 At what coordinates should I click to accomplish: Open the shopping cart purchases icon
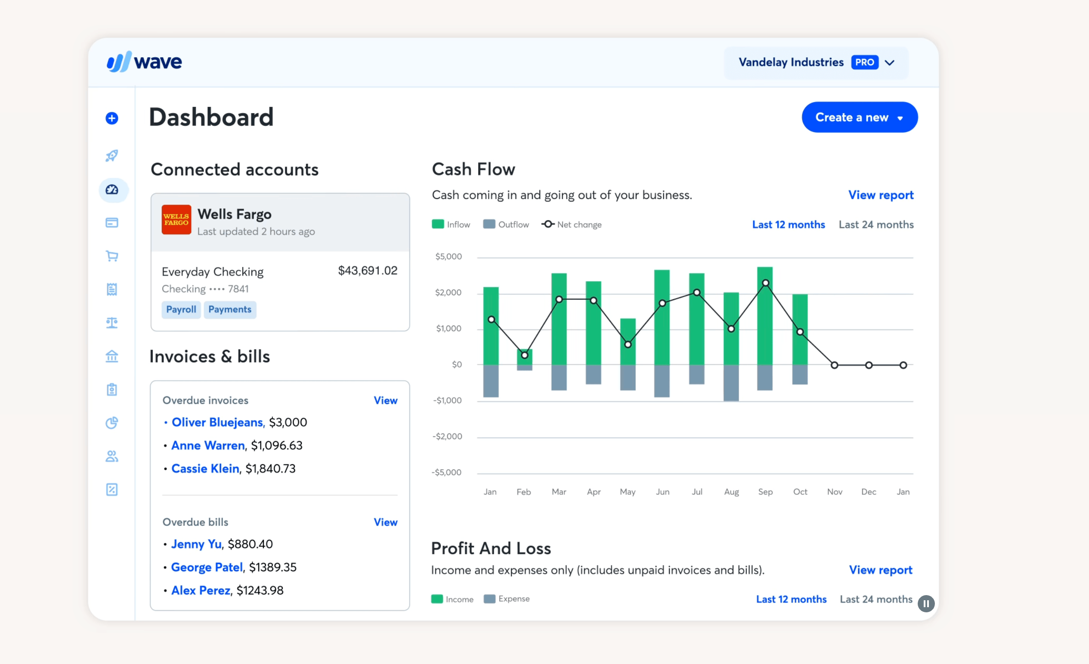point(112,255)
